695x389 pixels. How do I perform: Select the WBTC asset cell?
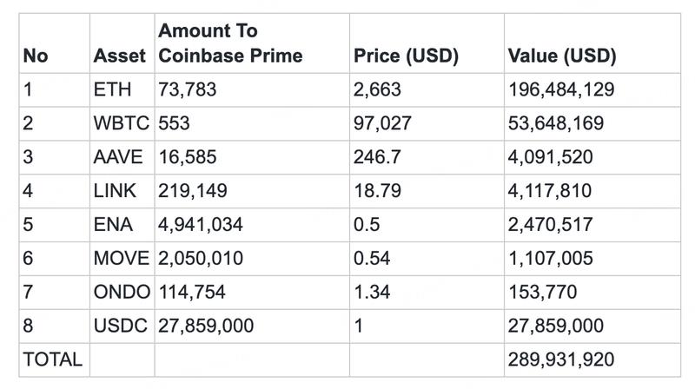click(x=121, y=122)
